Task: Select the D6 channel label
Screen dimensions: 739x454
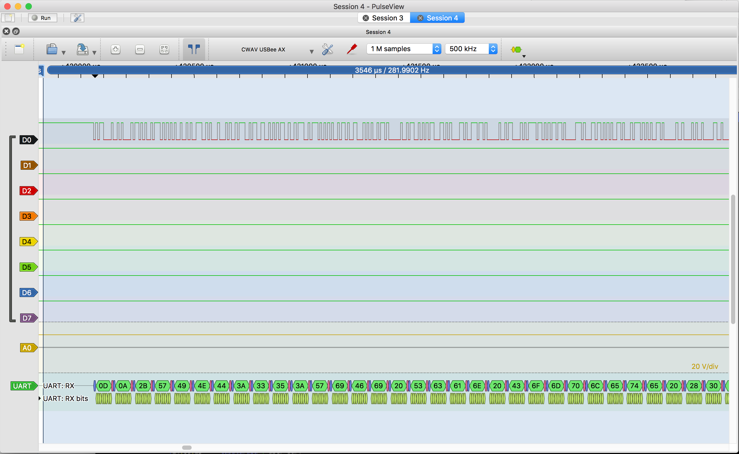Action: 29,293
